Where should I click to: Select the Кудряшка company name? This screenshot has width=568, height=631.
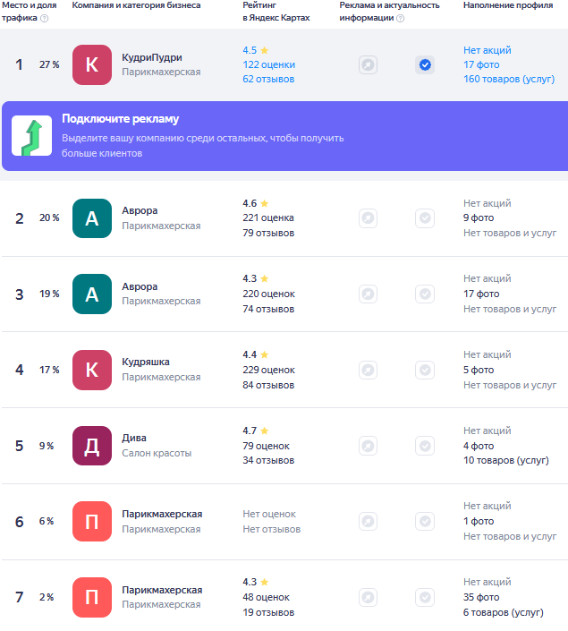pos(146,362)
